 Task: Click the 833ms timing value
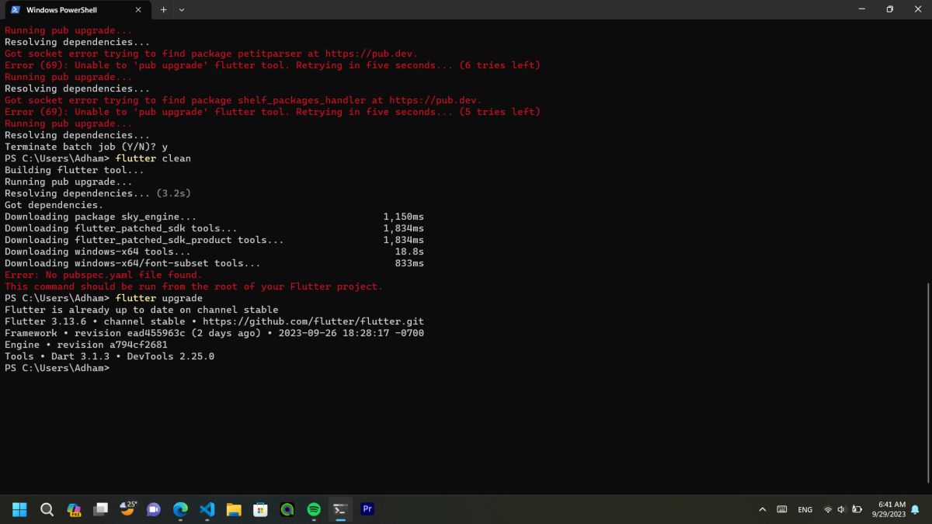(x=409, y=263)
